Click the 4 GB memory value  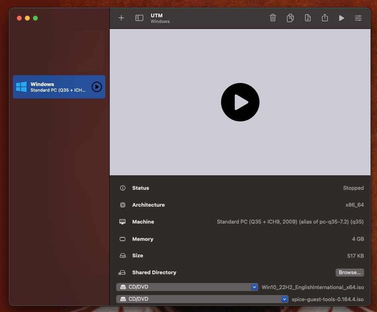pyautogui.click(x=358, y=239)
